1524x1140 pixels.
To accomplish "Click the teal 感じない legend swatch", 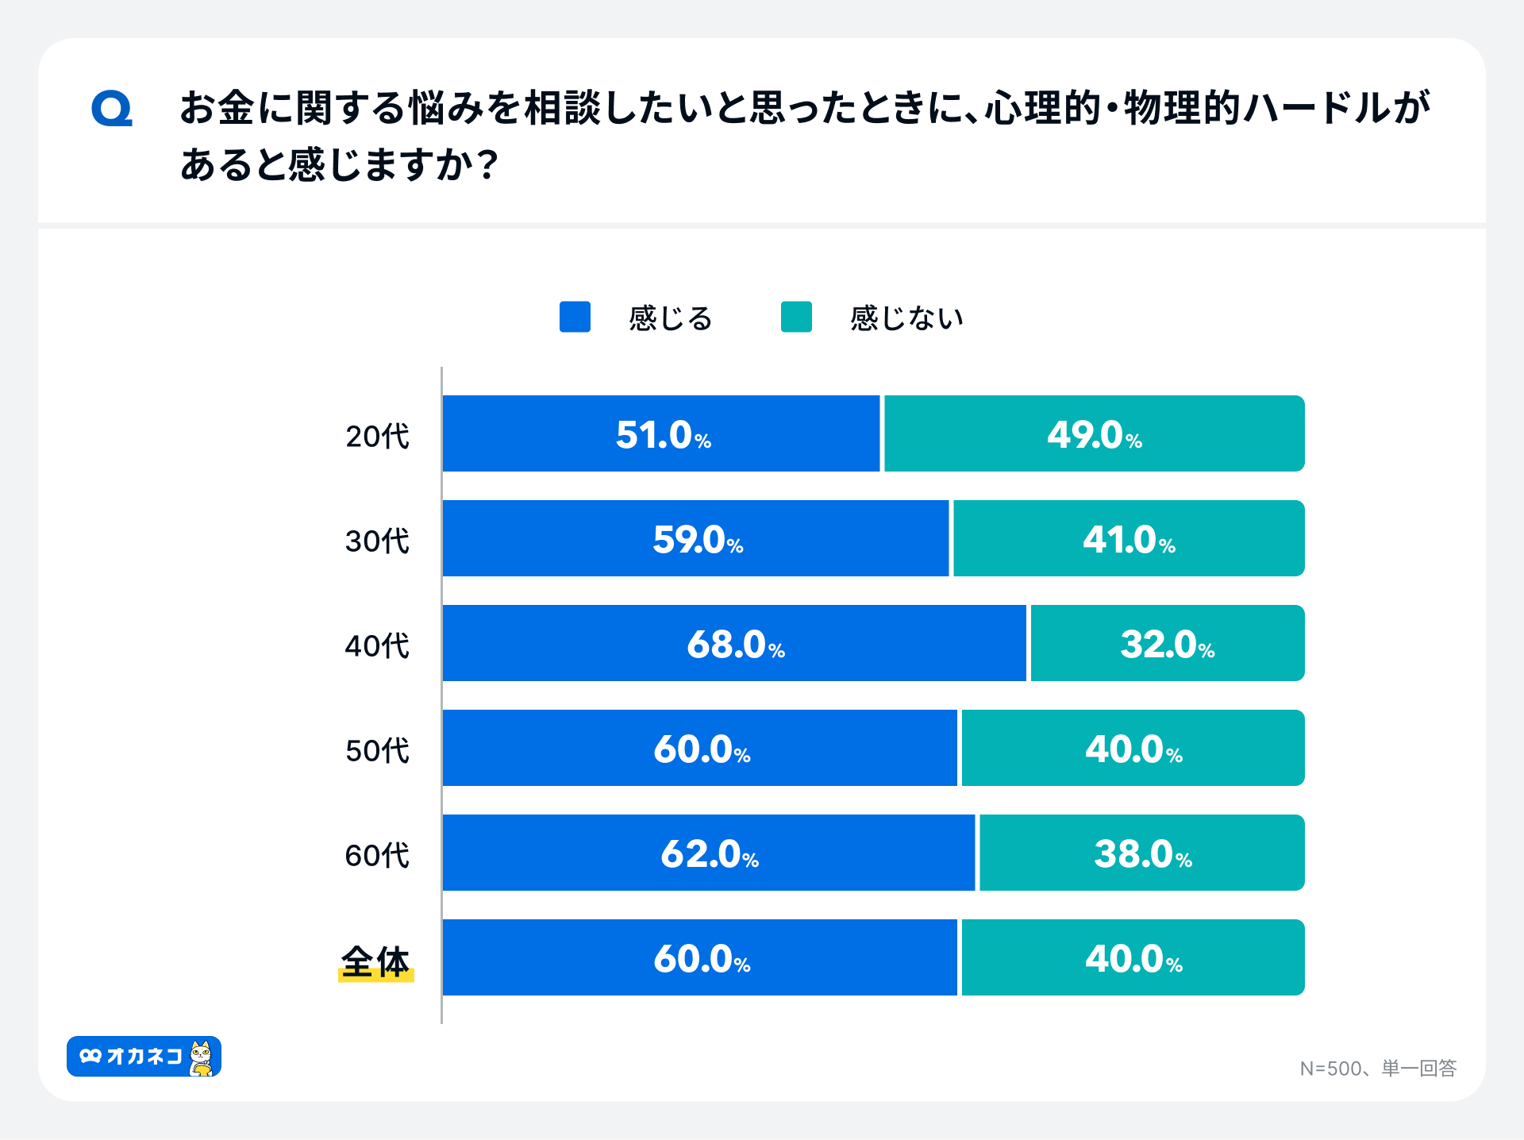I will click(796, 317).
